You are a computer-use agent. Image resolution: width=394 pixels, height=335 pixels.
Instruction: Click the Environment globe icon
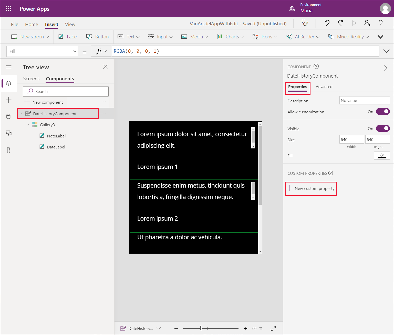pos(292,8)
